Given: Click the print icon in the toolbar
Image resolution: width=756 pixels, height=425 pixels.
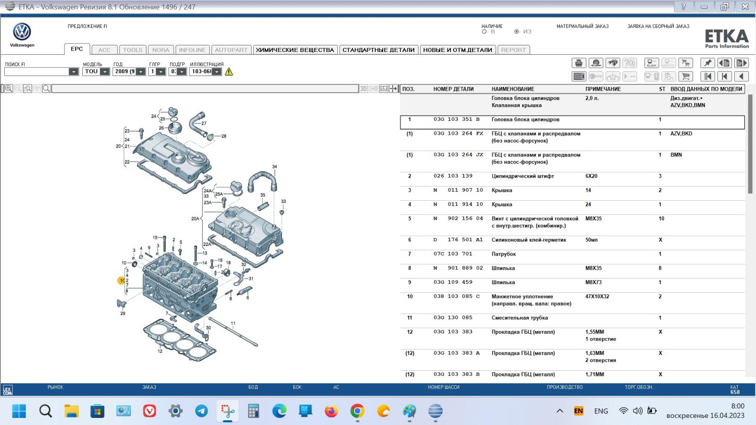Looking at the screenshot, I should pos(579,63).
